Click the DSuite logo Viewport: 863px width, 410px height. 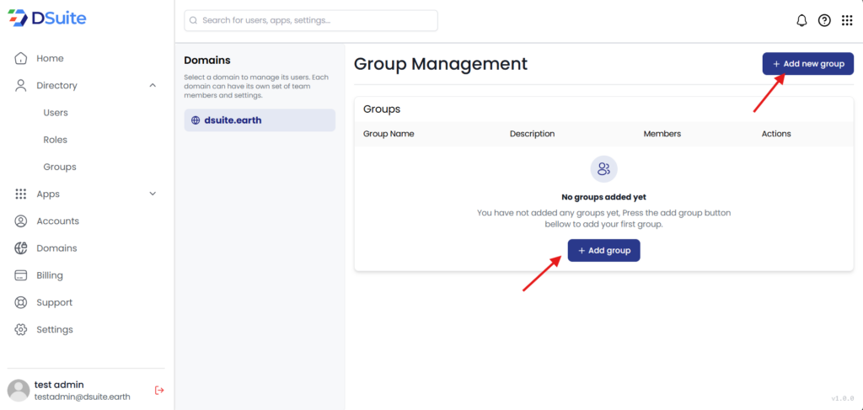point(50,19)
